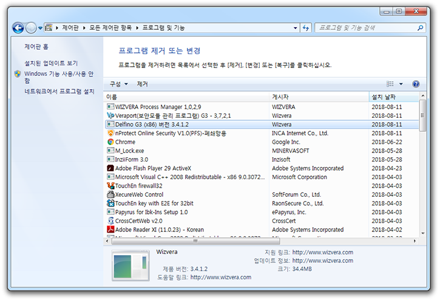440x300 pixels.
Task: Expand the address bar history dropdown
Action: click(x=295, y=28)
